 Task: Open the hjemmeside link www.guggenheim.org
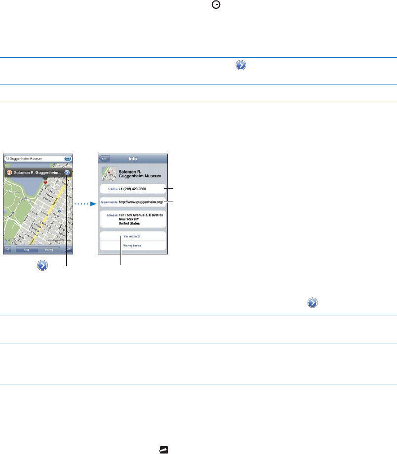click(x=133, y=202)
